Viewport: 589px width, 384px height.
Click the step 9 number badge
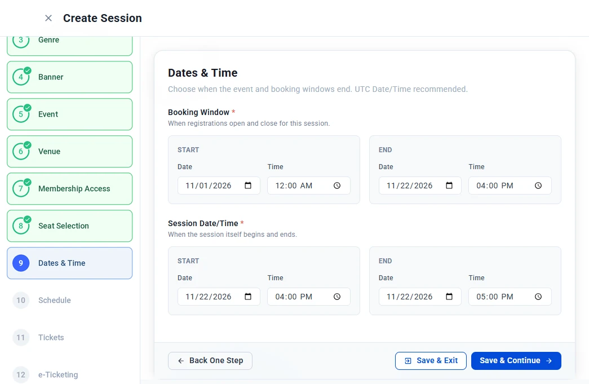[x=21, y=263]
